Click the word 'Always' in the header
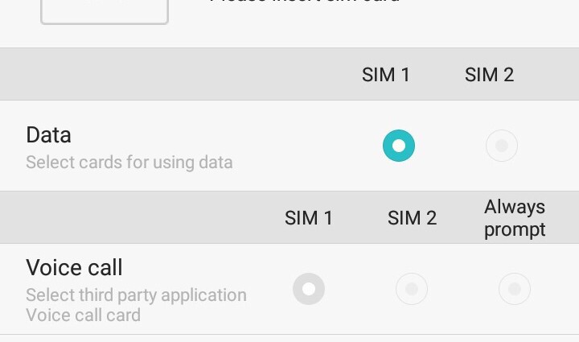The height and width of the screenshot is (342, 579). (515, 207)
